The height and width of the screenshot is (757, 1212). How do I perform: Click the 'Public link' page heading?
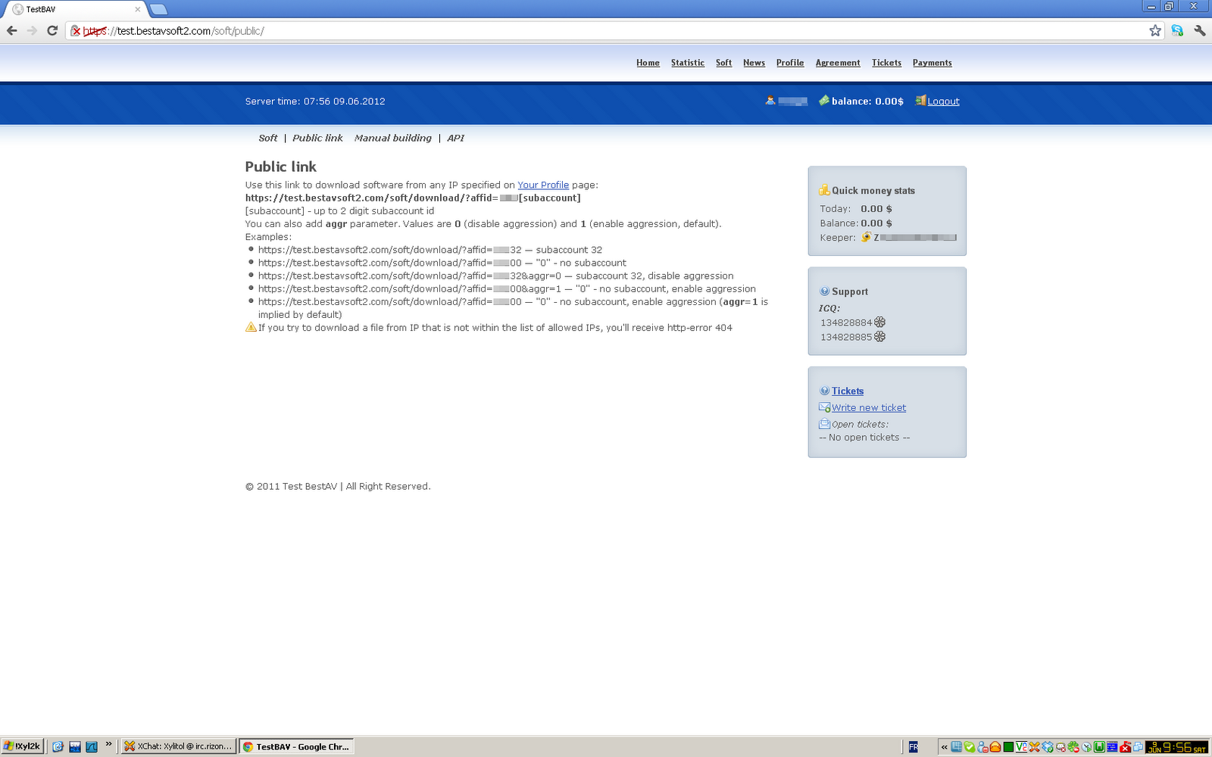[x=281, y=167]
